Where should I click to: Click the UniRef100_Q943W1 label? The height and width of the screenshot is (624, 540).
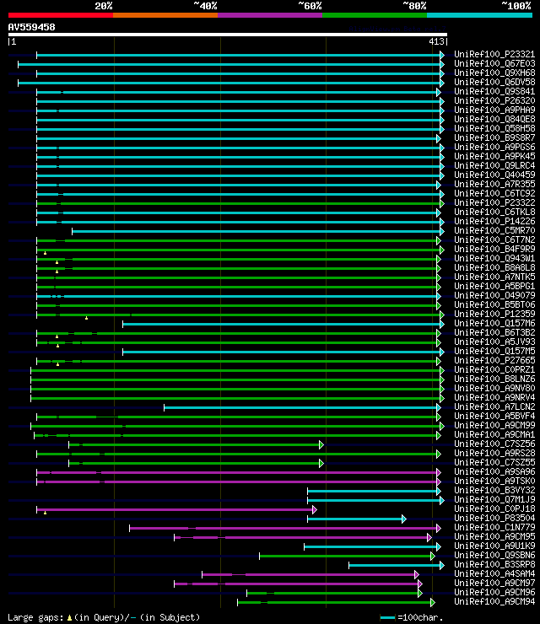pos(494,258)
